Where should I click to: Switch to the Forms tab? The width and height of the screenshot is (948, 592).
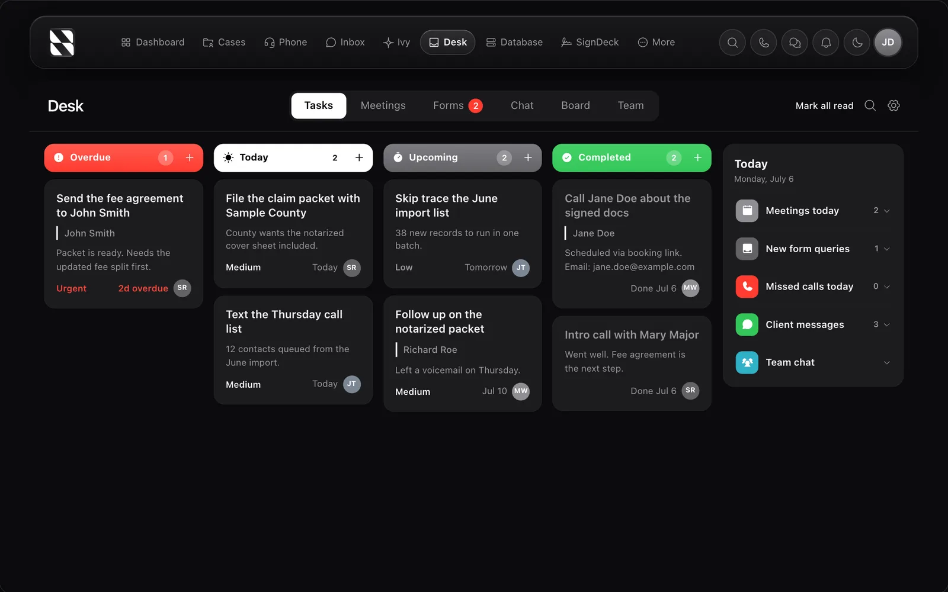[457, 105]
